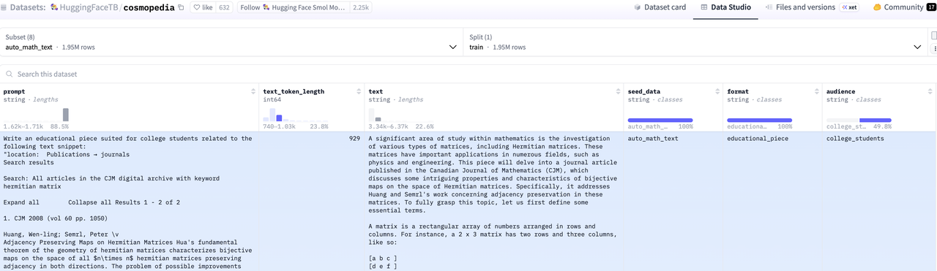Open the prompt cell starting 'Write an educational piece'

pyautogui.click(x=130, y=202)
